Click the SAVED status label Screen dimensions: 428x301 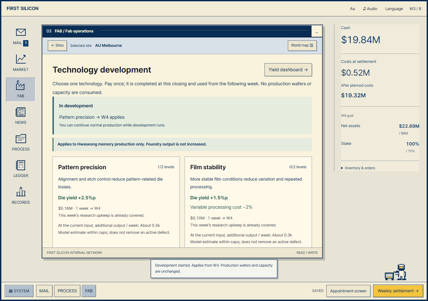(x=318, y=291)
